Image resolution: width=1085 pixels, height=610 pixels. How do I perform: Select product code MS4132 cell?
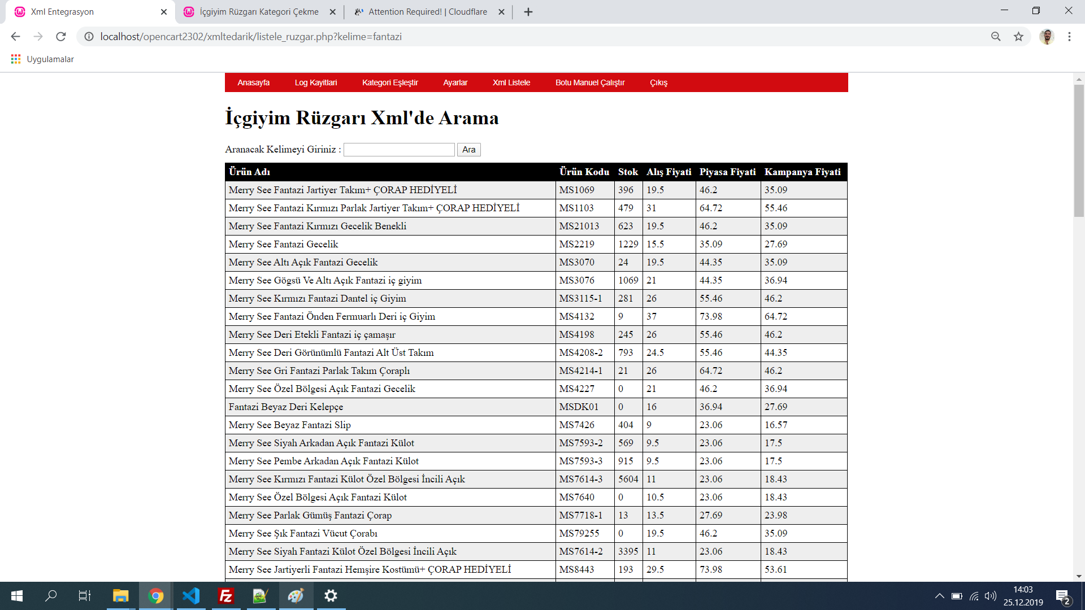[585, 317]
